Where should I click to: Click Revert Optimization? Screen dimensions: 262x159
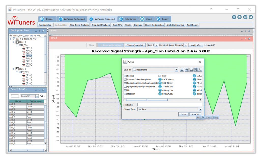154,25
